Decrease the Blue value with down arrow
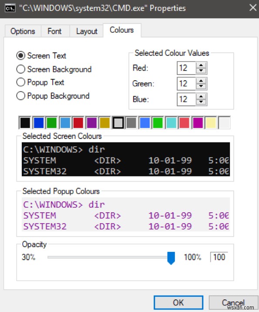The width and height of the screenshot is (259, 312). point(201,102)
